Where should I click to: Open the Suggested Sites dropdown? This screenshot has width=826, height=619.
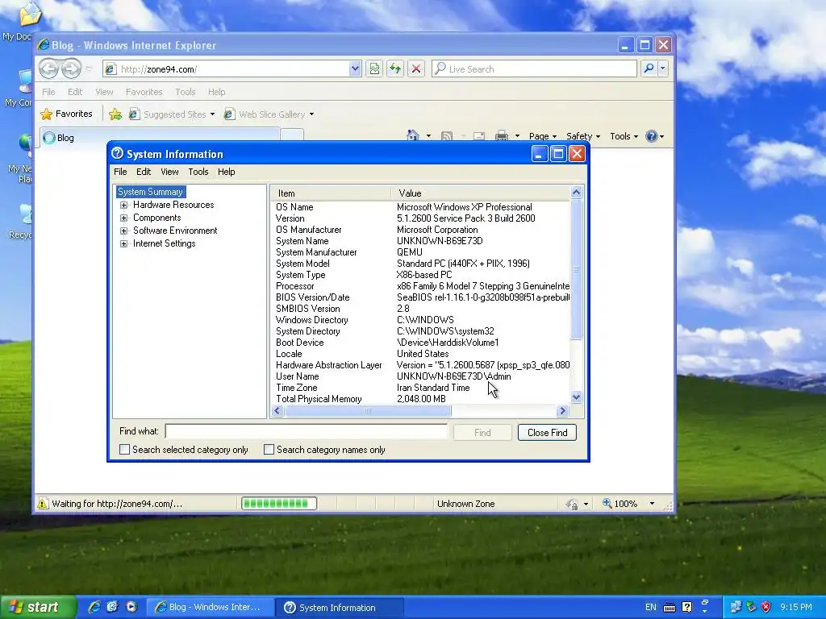click(x=212, y=114)
